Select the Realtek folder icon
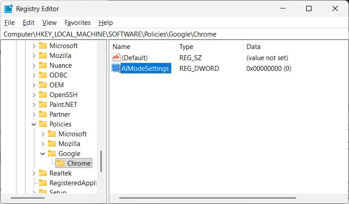349x204 pixels. [43, 173]
